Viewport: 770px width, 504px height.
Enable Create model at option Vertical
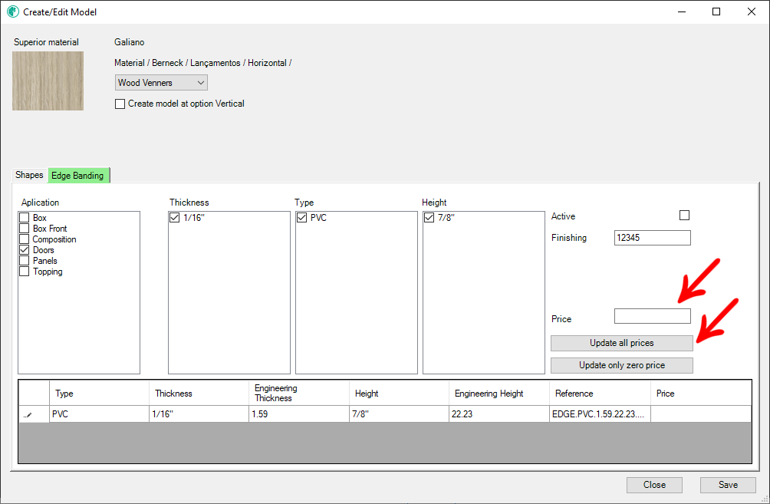pyautogui.click(x=120, y=104)
